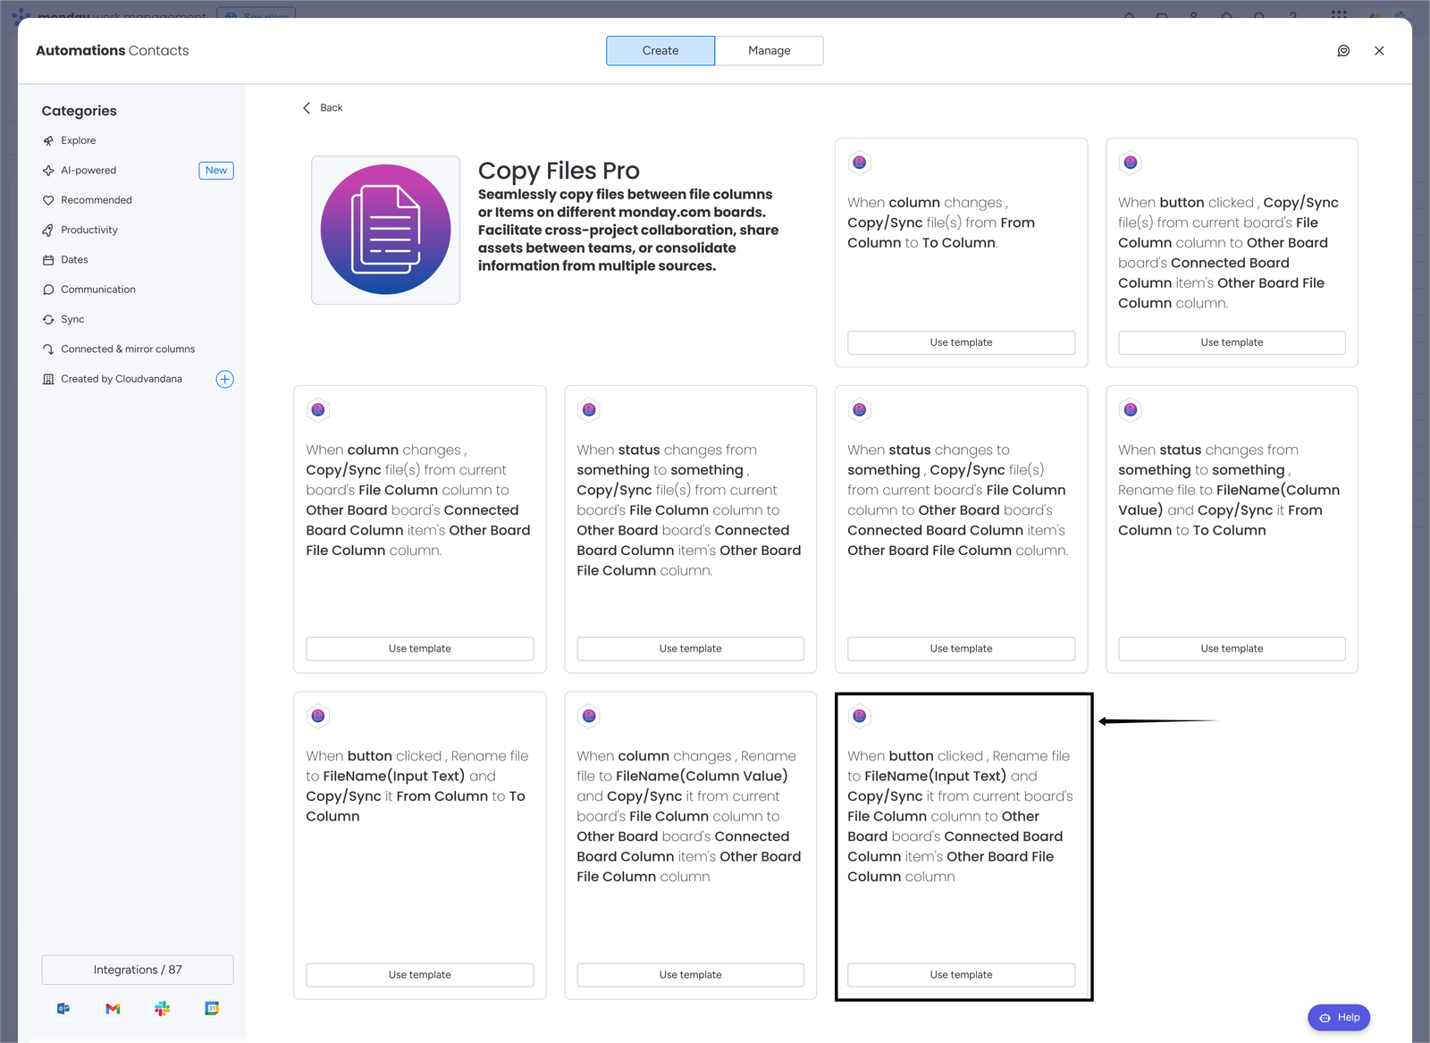
Task: Click the Productivity rocket icon
Action: (x=48, y=230)
